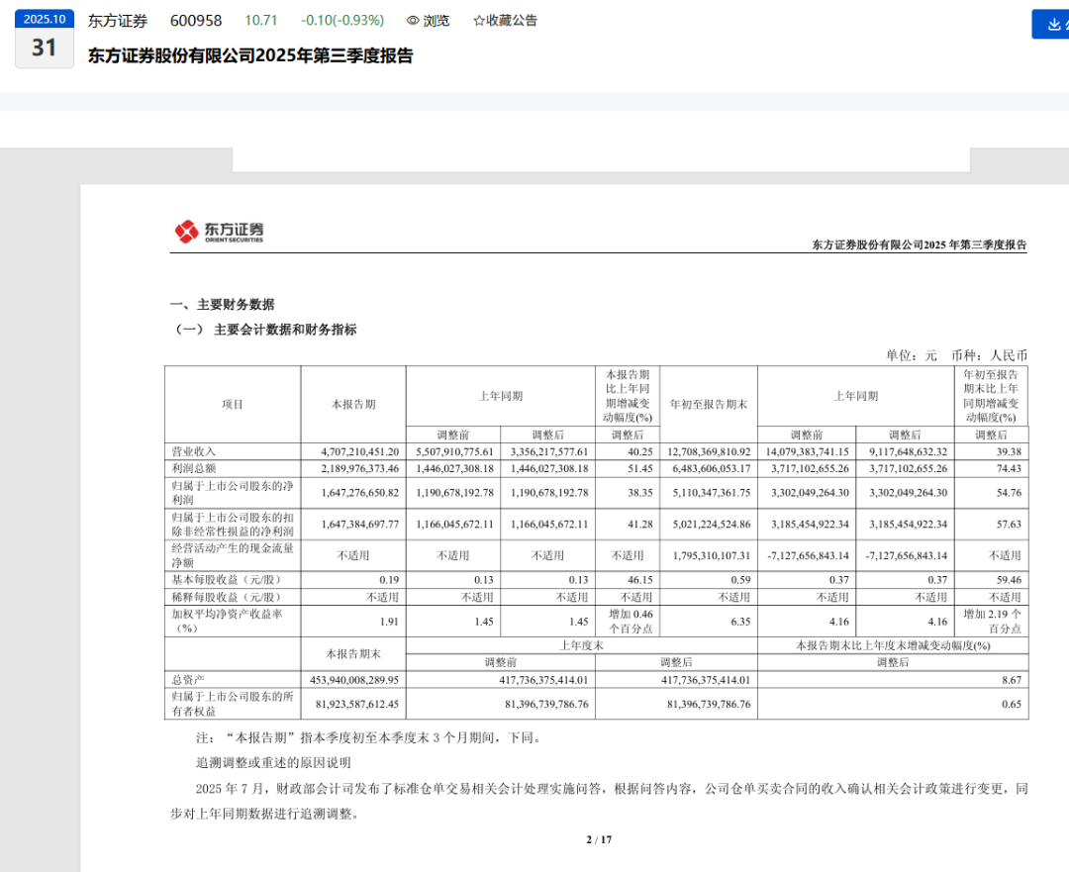Viewport: 1069px width, 872px height.
Task: Click the 营业收入 row label
Action: click(194, 451)
